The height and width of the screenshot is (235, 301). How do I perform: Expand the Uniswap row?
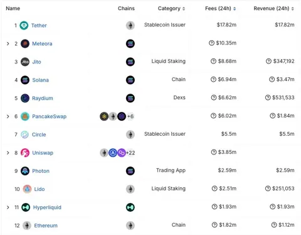coord(8,153)
